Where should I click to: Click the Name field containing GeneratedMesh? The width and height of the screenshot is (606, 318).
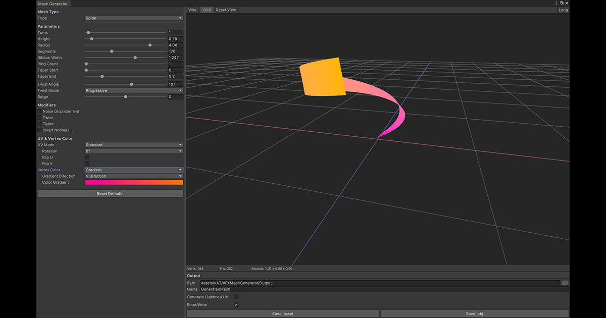click(x=384, y=289)
